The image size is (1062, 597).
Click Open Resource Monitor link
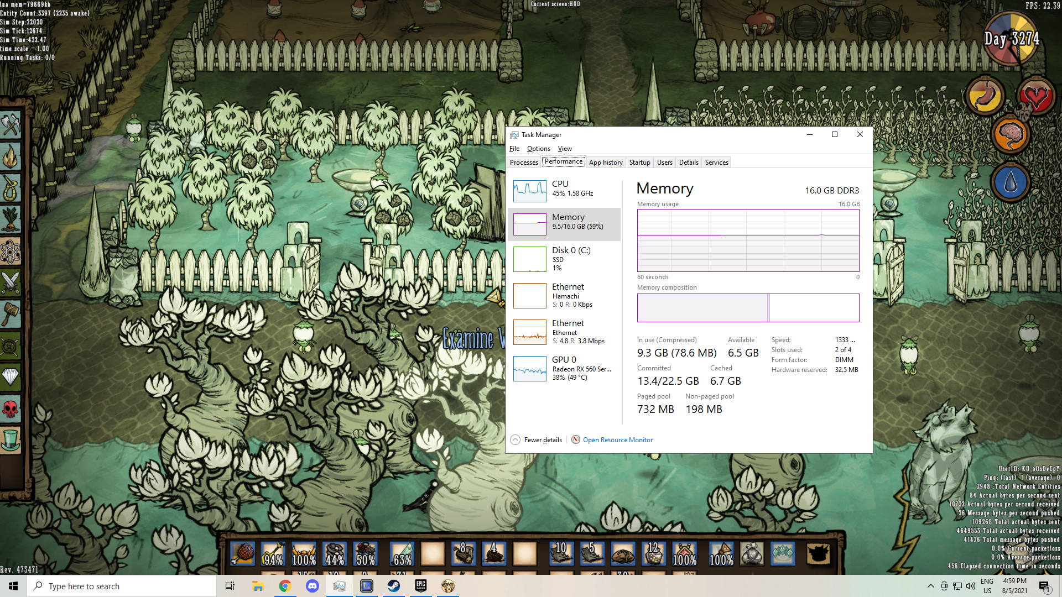tap(617, 440)
